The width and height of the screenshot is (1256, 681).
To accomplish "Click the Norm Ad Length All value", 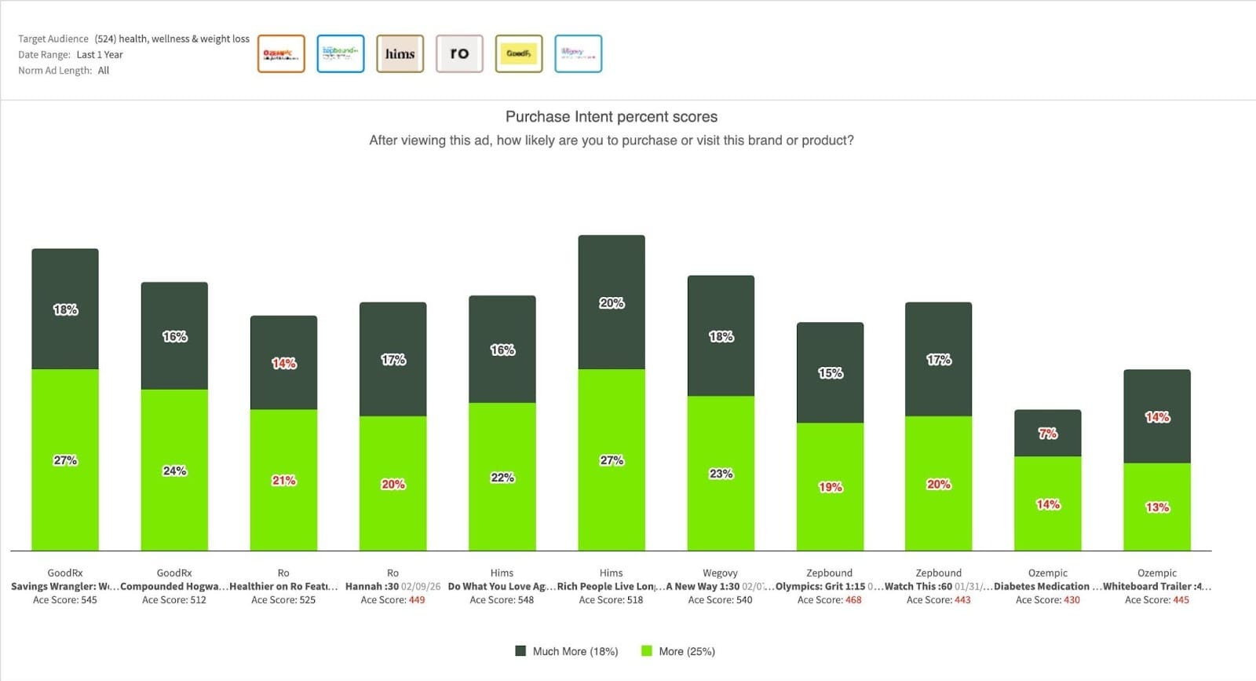I will pyautogui.click(x=104, y=71).
